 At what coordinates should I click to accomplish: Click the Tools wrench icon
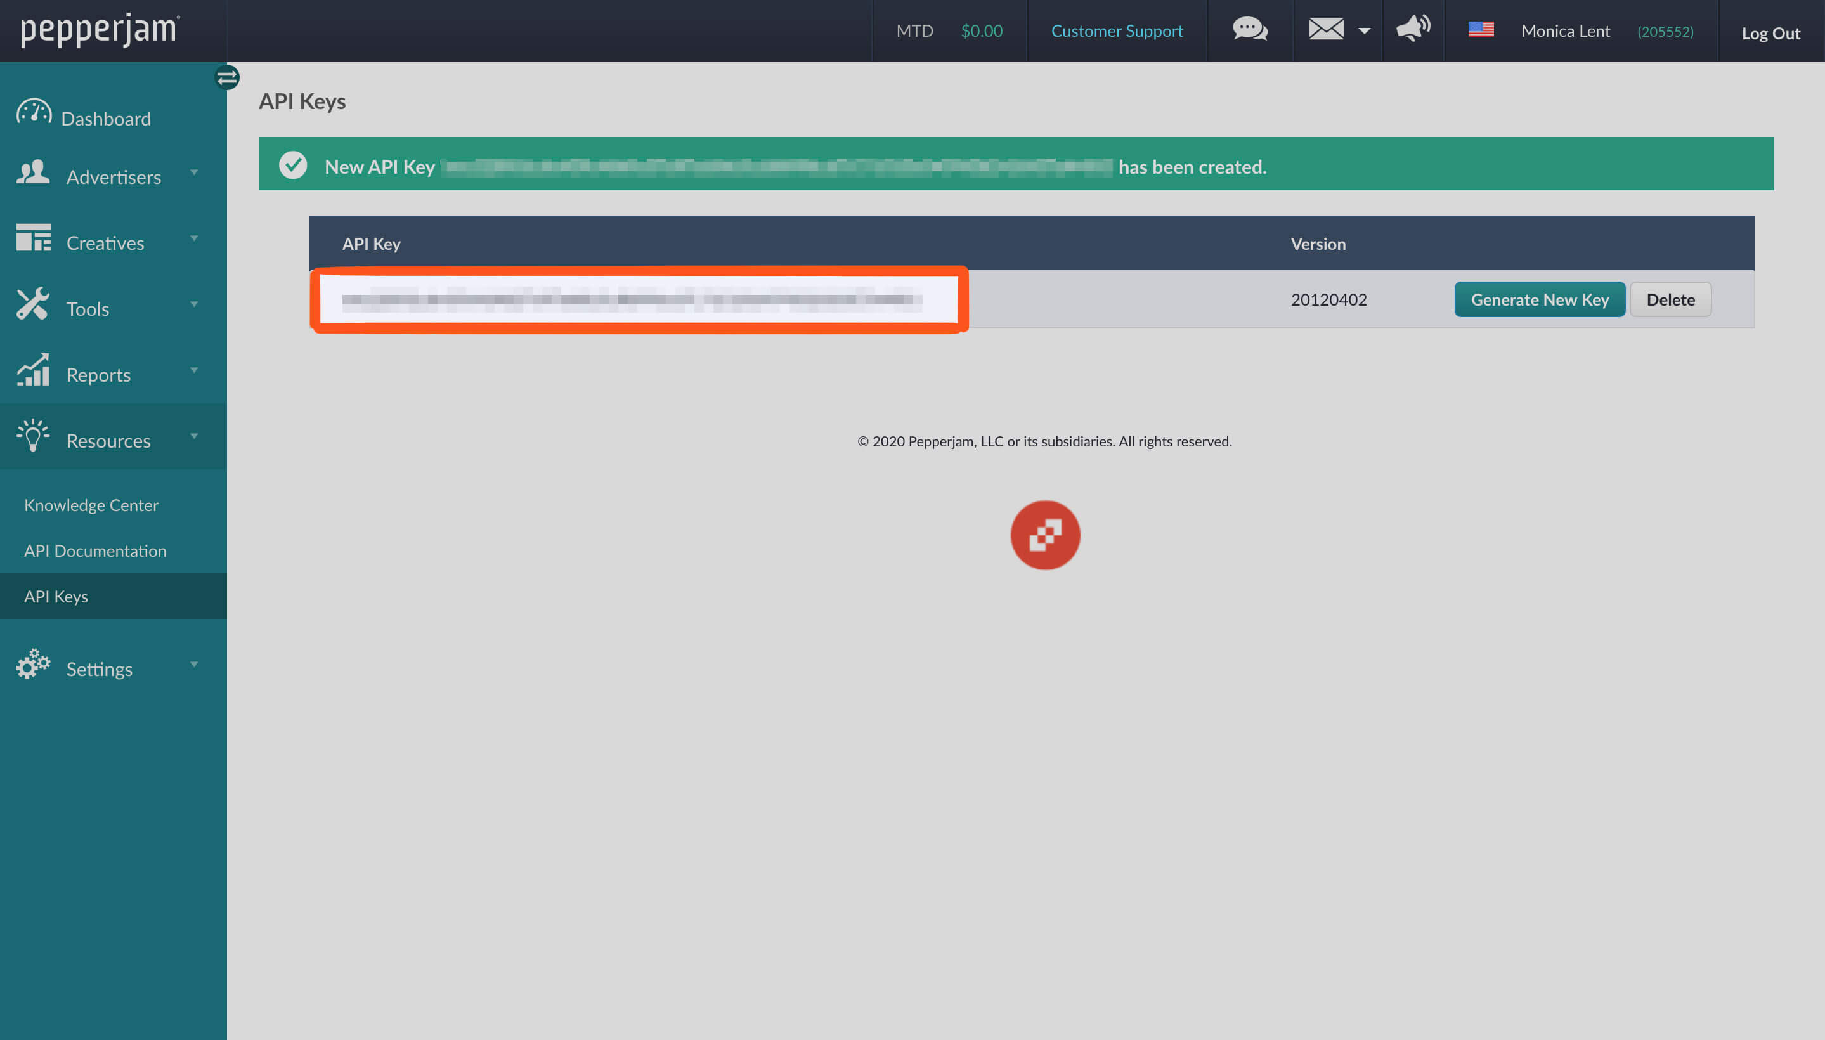[x=33, y=304]
